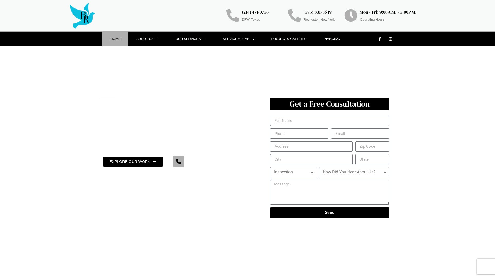Click the Mon - Fri hours text

pyautogui.click(x=388, y=12)
